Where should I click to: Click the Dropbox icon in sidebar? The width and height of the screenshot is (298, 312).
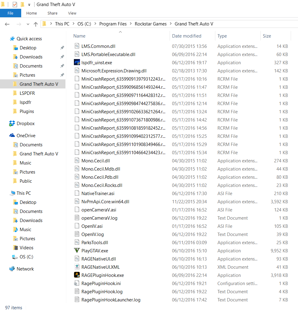(x=12, y=123)
